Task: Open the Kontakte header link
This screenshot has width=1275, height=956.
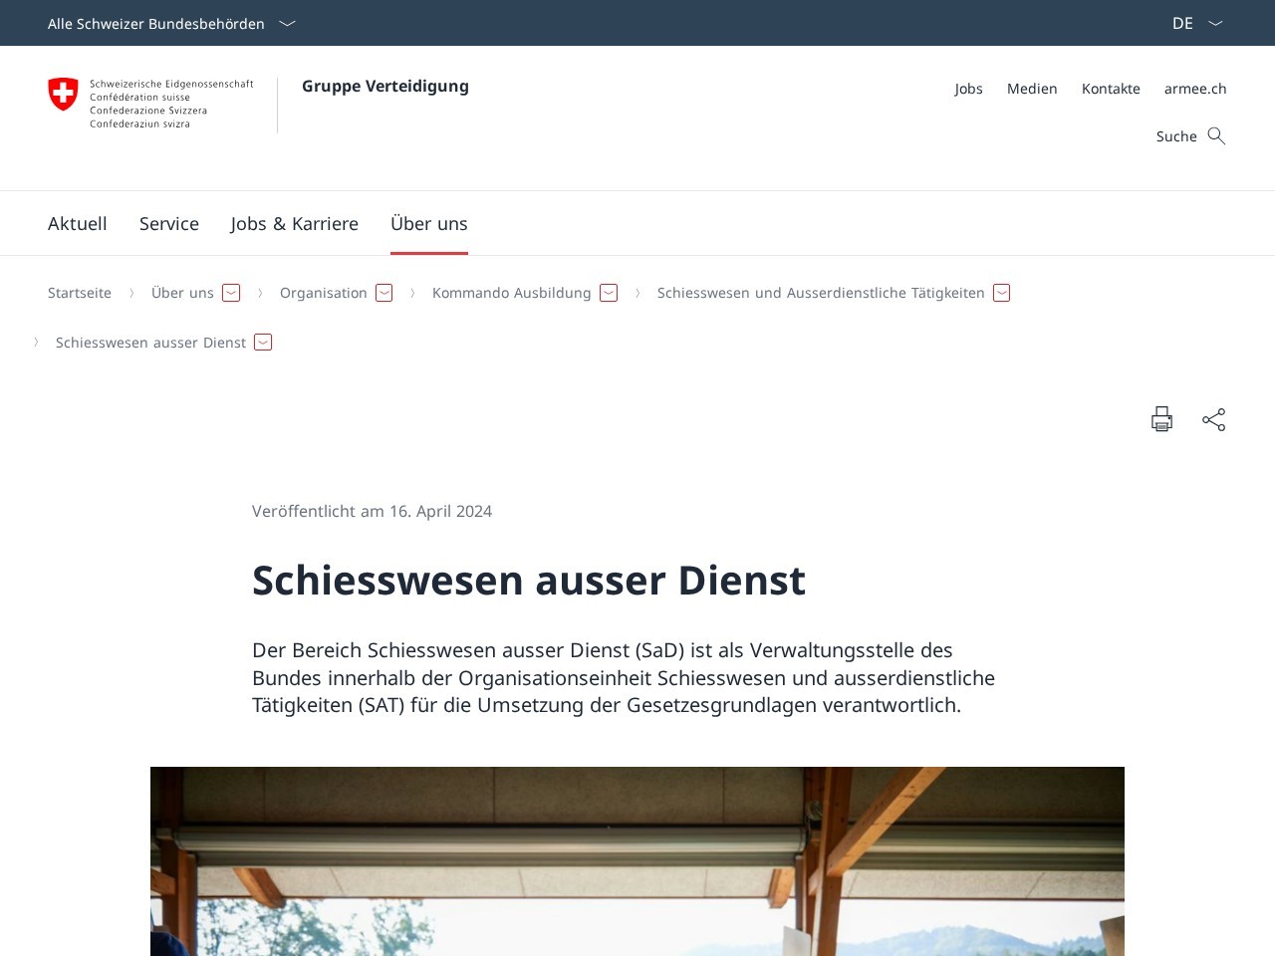Action: coord(1111,89)
